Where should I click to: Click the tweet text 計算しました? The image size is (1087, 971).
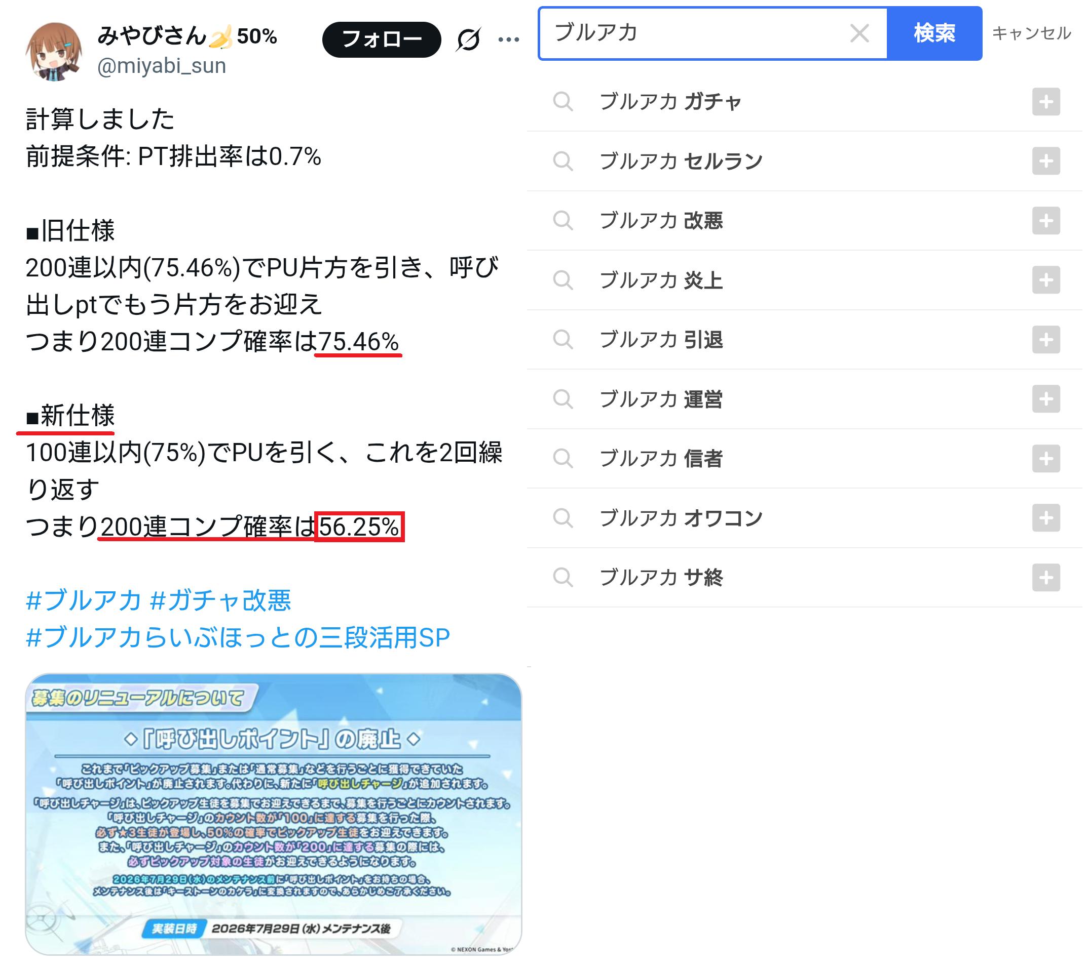(100, 119)
